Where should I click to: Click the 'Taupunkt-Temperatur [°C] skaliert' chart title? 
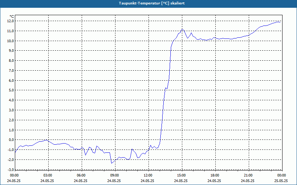point(152,3)
